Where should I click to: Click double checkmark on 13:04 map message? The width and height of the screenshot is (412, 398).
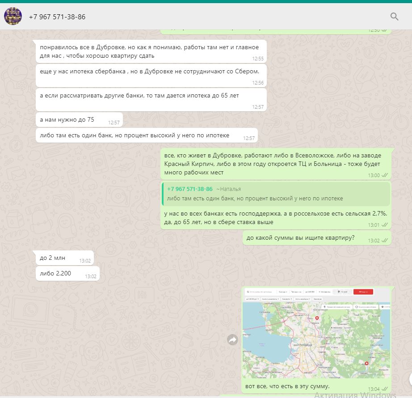384,389
